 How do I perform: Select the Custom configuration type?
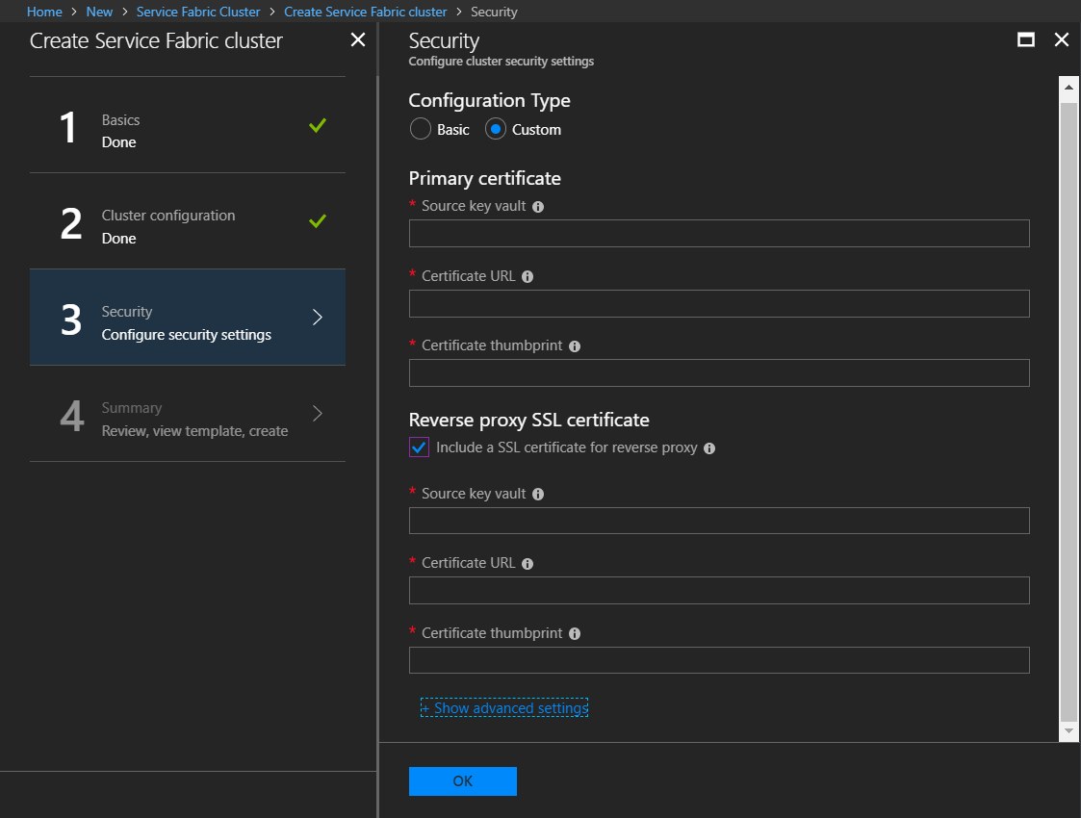(x=496, y=129)
